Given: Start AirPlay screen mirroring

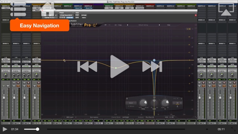Looking at the screenshot, I should [x=226, y=9].
